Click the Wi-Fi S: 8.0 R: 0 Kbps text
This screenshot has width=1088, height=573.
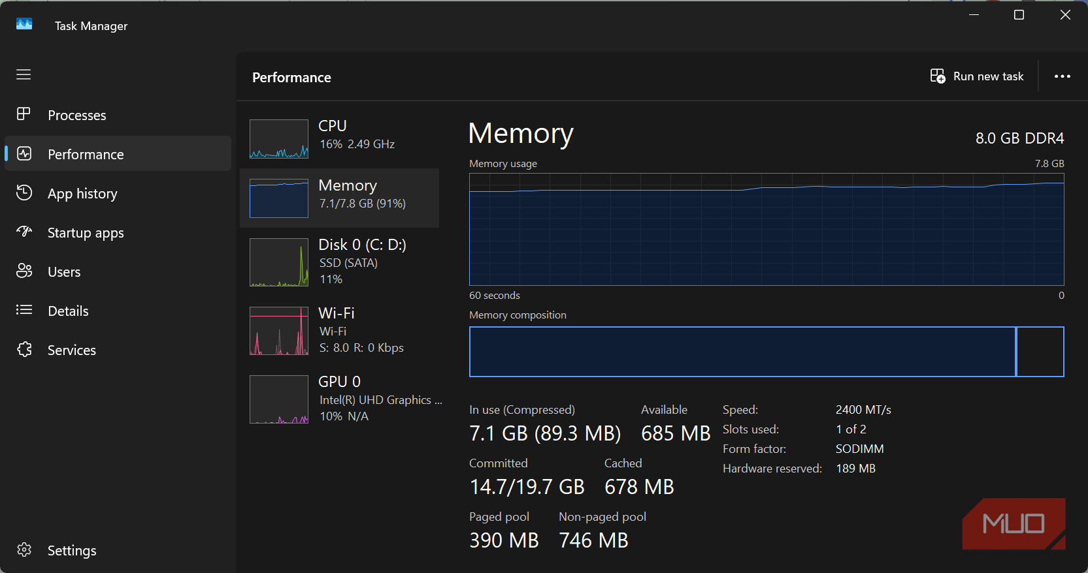[x=361, y=348]
